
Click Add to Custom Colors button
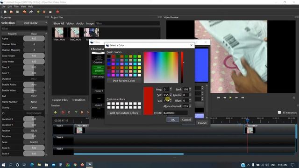[124, 113]
